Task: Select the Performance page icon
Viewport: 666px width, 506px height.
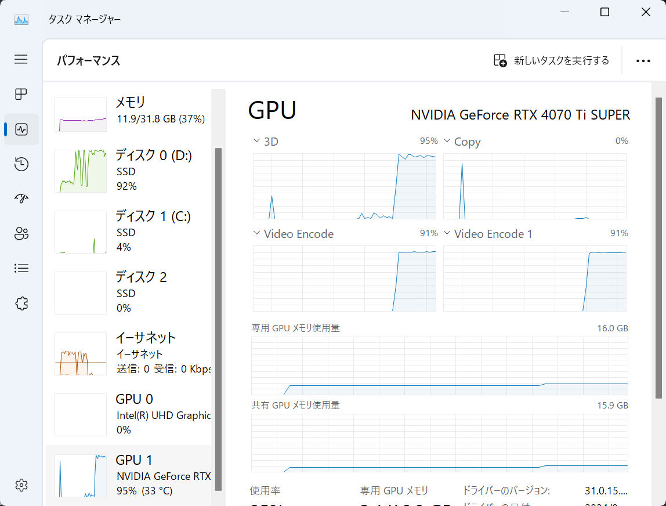Action: [x=21, y=129]
